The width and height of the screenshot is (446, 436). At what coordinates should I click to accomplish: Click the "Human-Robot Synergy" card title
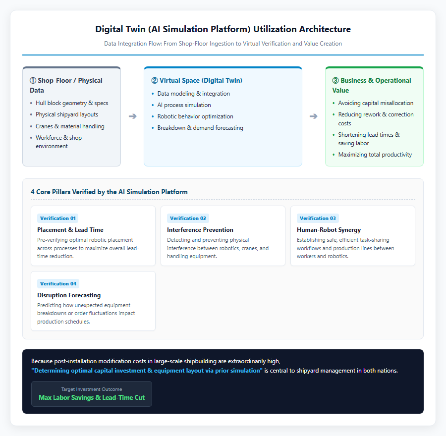pyautogui.click(x=329, y=230)
